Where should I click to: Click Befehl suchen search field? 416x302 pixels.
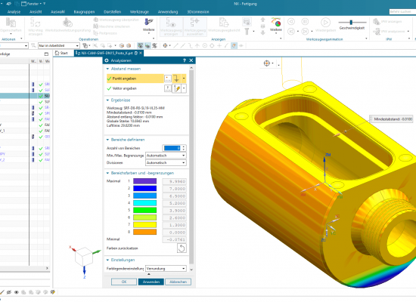pyautogui.click(x=402, y=11)
